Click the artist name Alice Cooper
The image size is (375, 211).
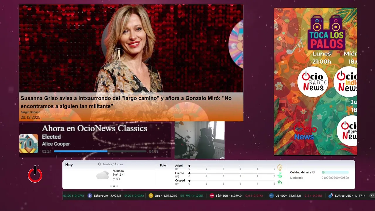56,144
